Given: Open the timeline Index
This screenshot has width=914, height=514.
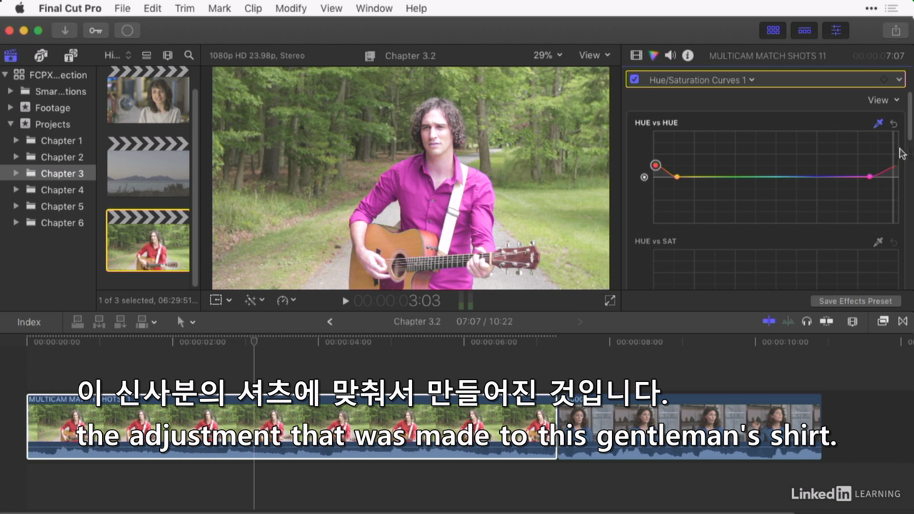Looking at the screenshot, I should tap(29, 322).
